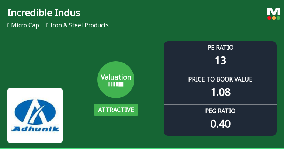Select the Micro Cap label

click(x=25, y=25)
